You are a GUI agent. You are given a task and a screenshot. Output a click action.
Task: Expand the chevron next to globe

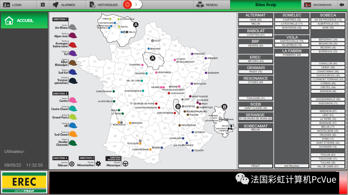click(136, 4)
